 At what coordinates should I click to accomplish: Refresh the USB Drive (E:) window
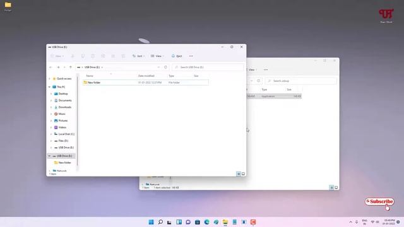coord(165,67)
